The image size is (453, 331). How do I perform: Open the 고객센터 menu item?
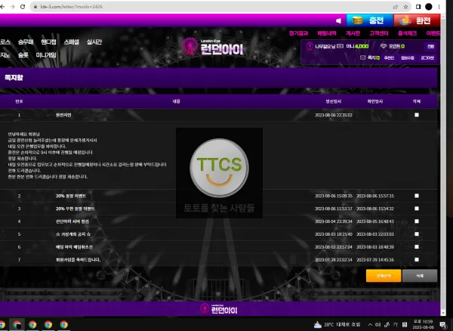[x=379, y=33]
